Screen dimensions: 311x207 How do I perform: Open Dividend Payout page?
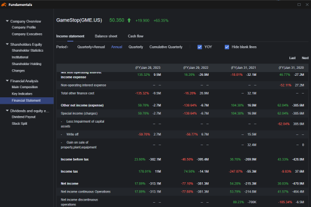click(24, 117)
